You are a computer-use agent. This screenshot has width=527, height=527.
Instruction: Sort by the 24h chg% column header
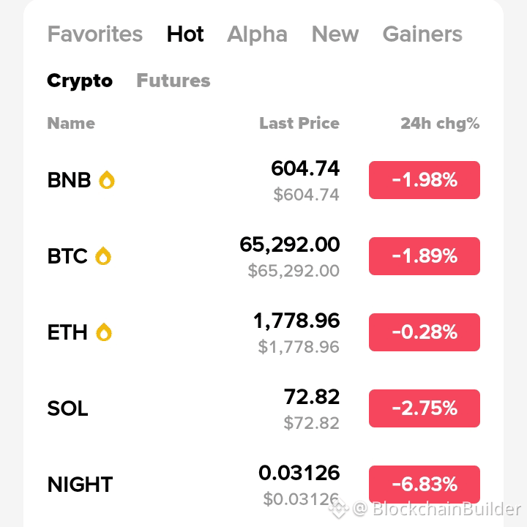point(440,124)
